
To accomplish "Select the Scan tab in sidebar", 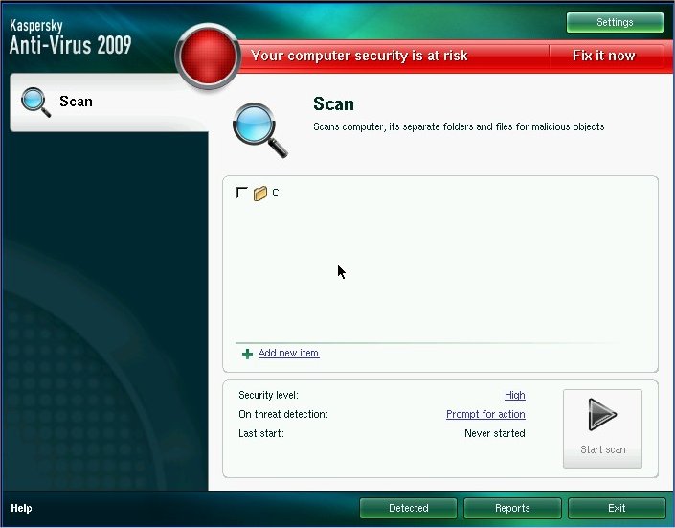I will [109, 103].
